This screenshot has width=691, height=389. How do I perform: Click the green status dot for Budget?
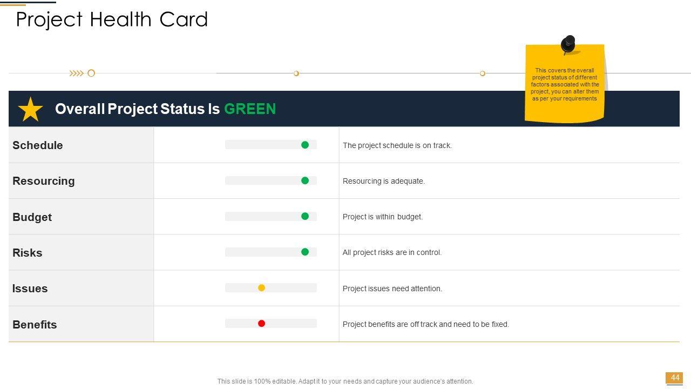click(x=305, y=216)
